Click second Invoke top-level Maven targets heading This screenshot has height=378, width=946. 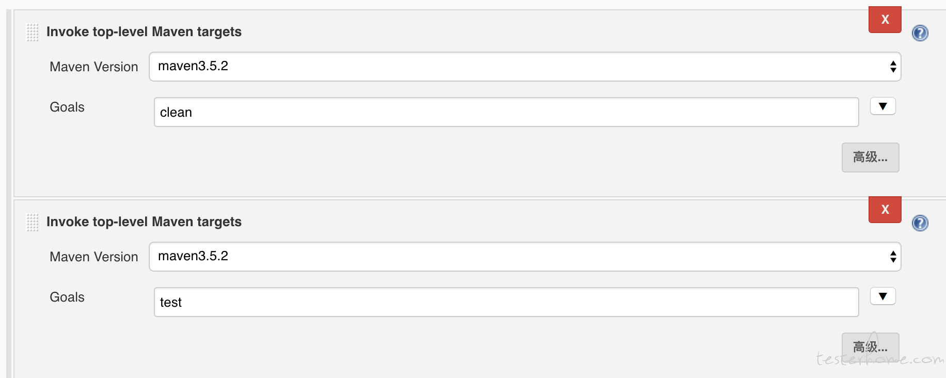144,222
